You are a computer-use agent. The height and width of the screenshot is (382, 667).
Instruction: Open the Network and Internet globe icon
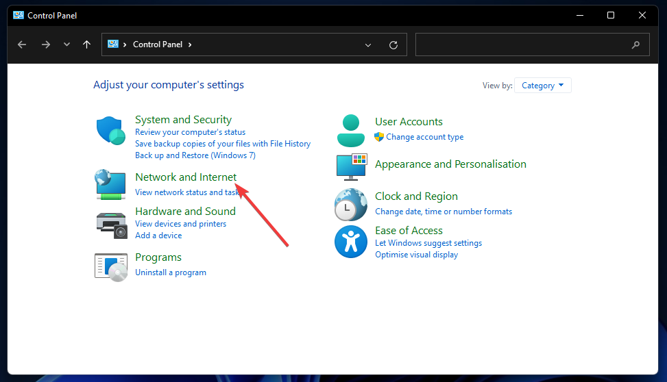[x=110, y=184]
